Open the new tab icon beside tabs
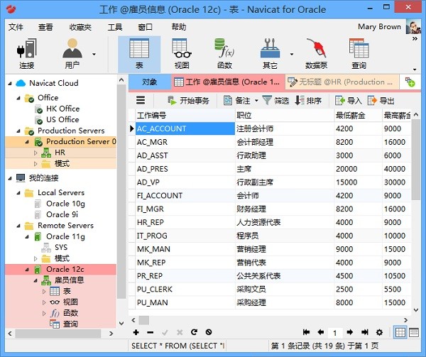426x357 pixels. click(x=410, y=82)
